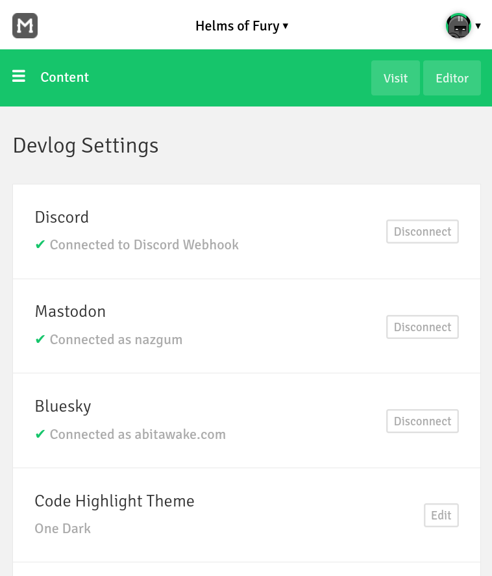This screenshot has width=492, height=576.
Task: Click the One Dark theme label
Action: coord(62,528)
